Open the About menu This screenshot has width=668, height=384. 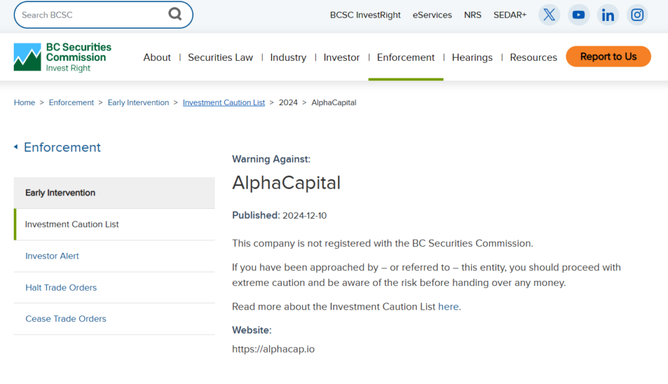point(157,57)
